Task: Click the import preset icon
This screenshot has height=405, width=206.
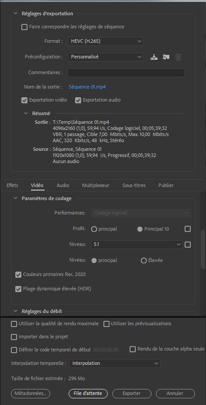Action: coord(166,57)
